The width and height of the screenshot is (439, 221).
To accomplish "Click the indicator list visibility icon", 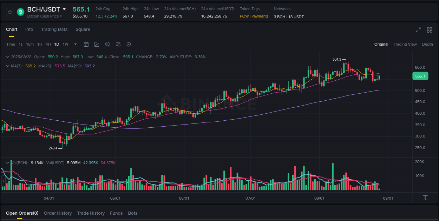I will point(118,44).
